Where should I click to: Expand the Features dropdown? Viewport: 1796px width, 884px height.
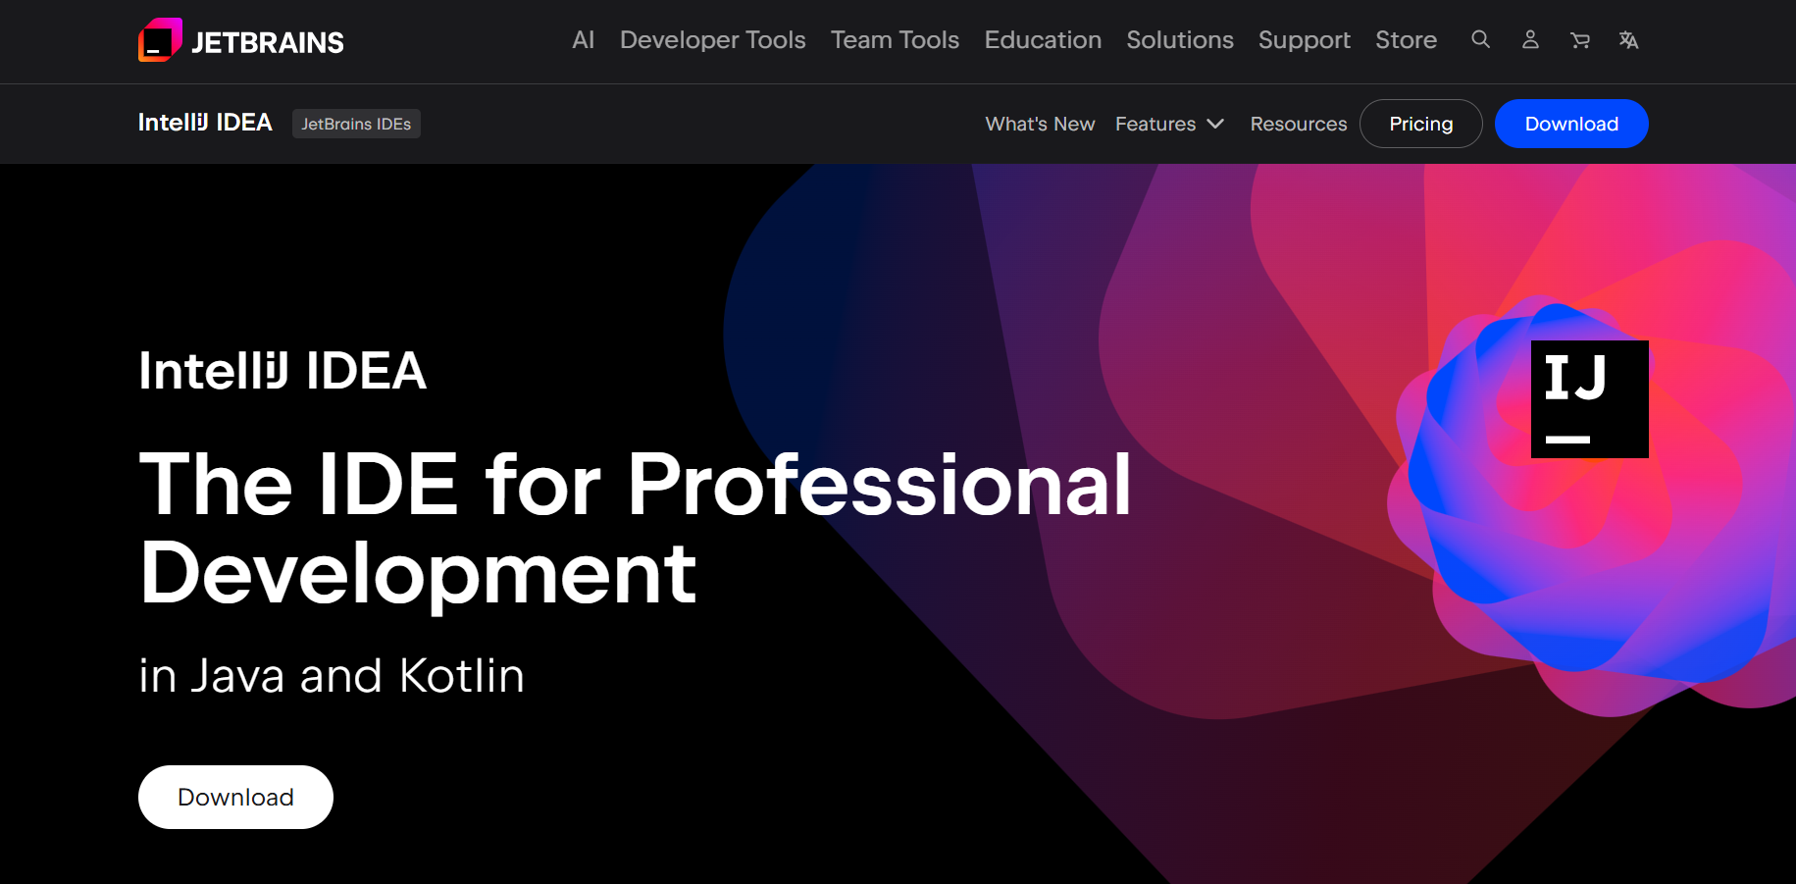click(x=1168, y=124)
